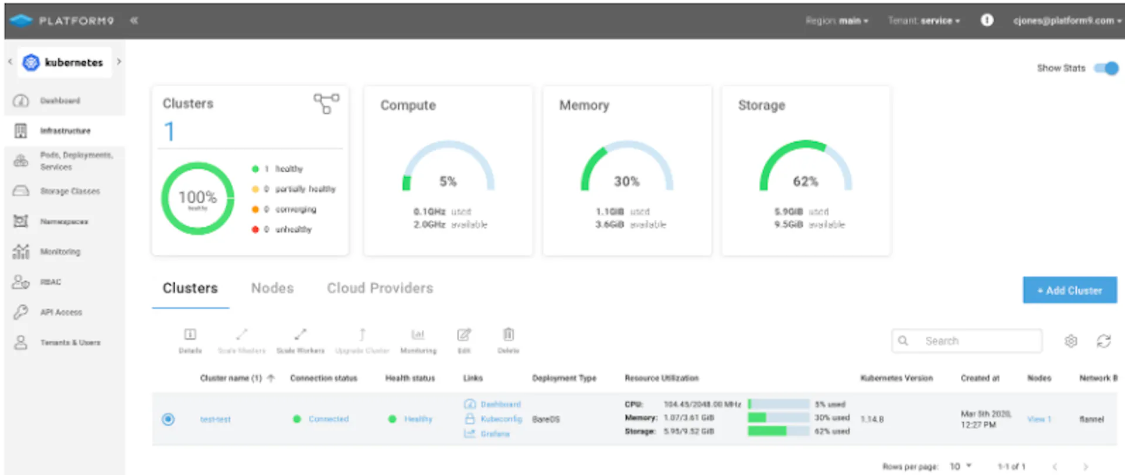Open the Storage Classes sidebar icon
Viewport: 1125px width, 475px height.
[21, 191]
